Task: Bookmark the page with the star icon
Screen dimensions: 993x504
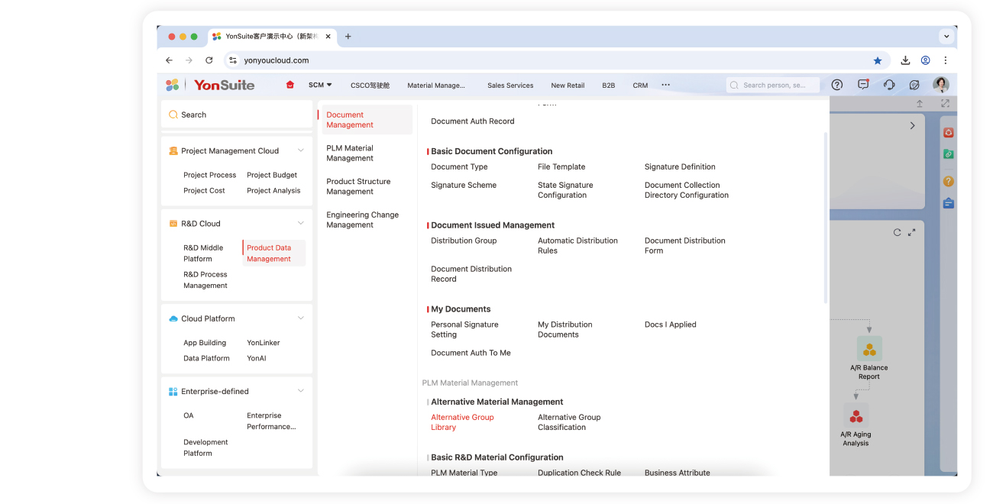Action: coord(878,60)
